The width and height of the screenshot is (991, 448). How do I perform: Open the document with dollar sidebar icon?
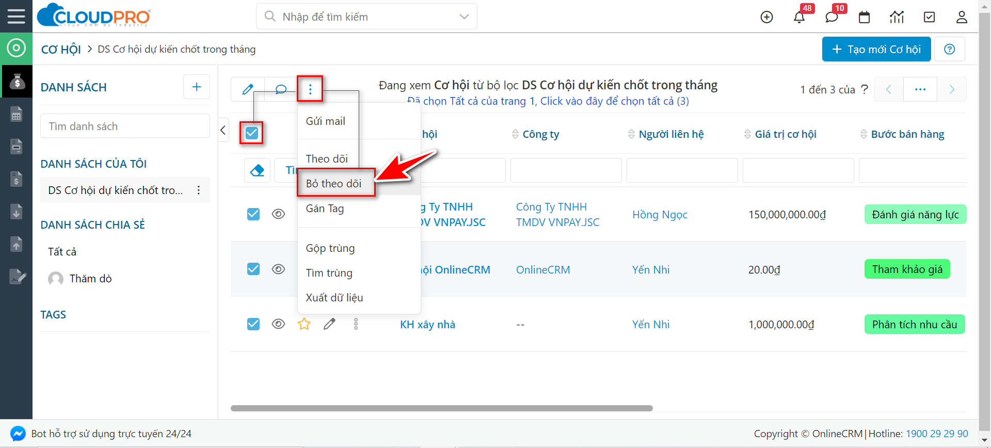click(17, 179)
